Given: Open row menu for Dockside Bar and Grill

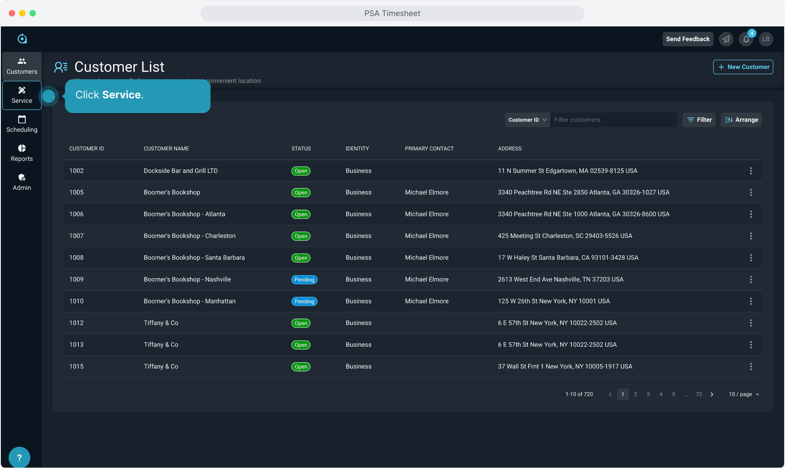Looking at the screenshot, I should tap(751, 171).
